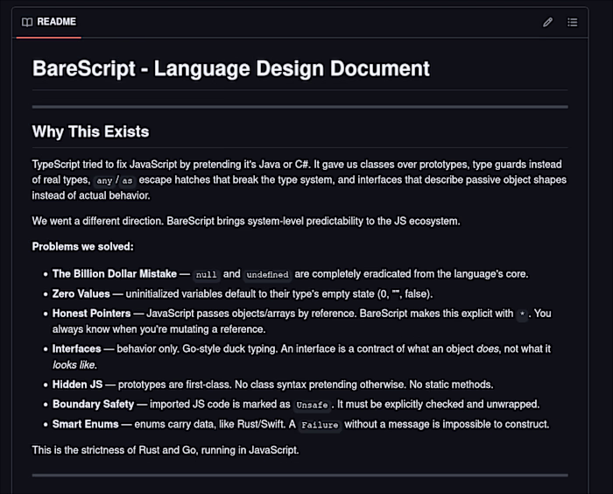The height and width of the screenshot is (494, 613).
Task: Click the BareScript - Language Design Document heading
Action: point(230,68)
